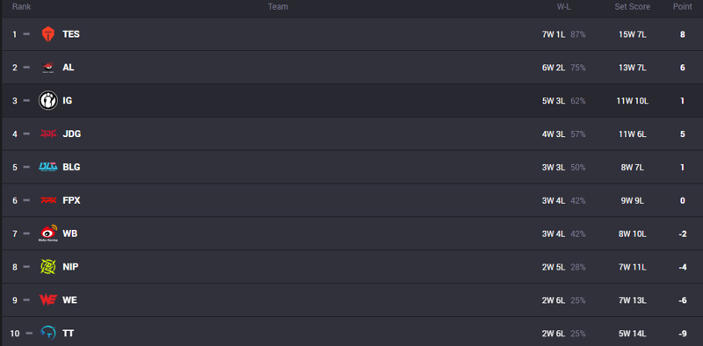Select the Weibo Gaming WB logo
The width and height of the screenshot is (703, 346).
[48, 233]
